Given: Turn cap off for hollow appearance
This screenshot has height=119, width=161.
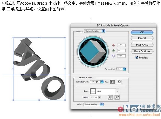Looking at the screenshot, I should pyautogui.click(x=119, y=82).
